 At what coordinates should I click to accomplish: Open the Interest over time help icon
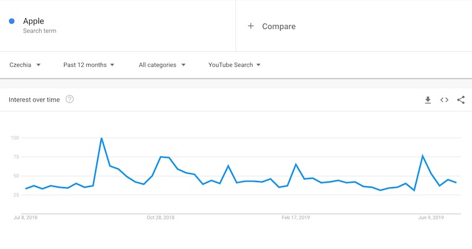tap(70, 99)
